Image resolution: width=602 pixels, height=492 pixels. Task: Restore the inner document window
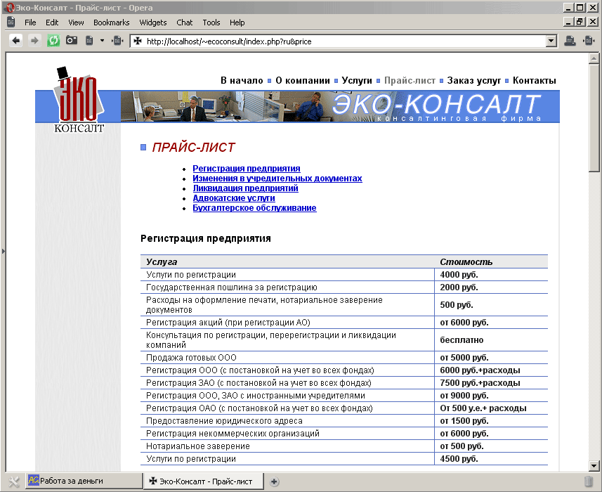tap(580, 22)
